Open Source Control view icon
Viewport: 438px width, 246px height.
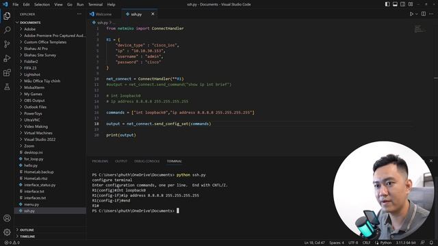click(7, 44)
